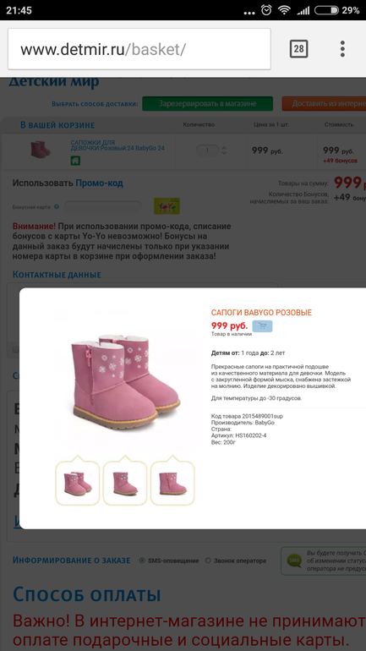Increase boot quantity with up arrow
The height and width of the screenshot is (651, 366).
tap(224, 147)
